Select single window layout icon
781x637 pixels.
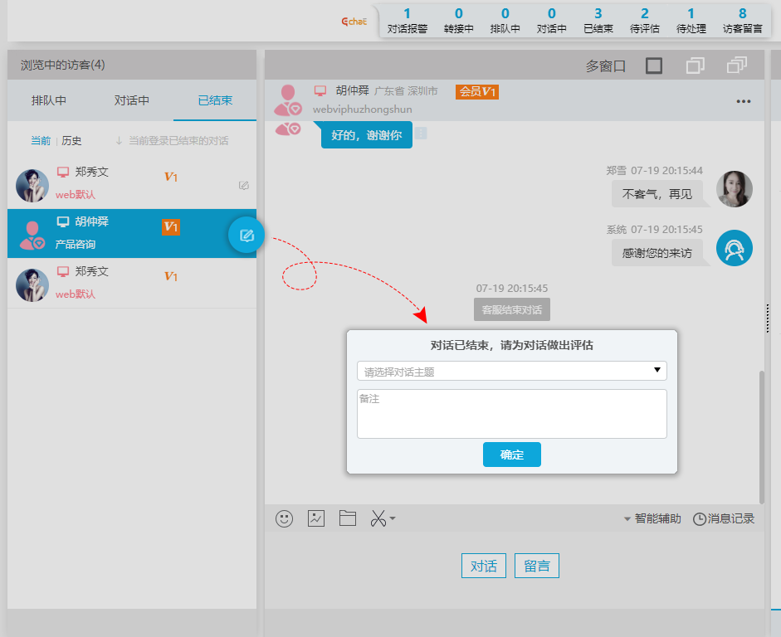(x=654, y=66)
